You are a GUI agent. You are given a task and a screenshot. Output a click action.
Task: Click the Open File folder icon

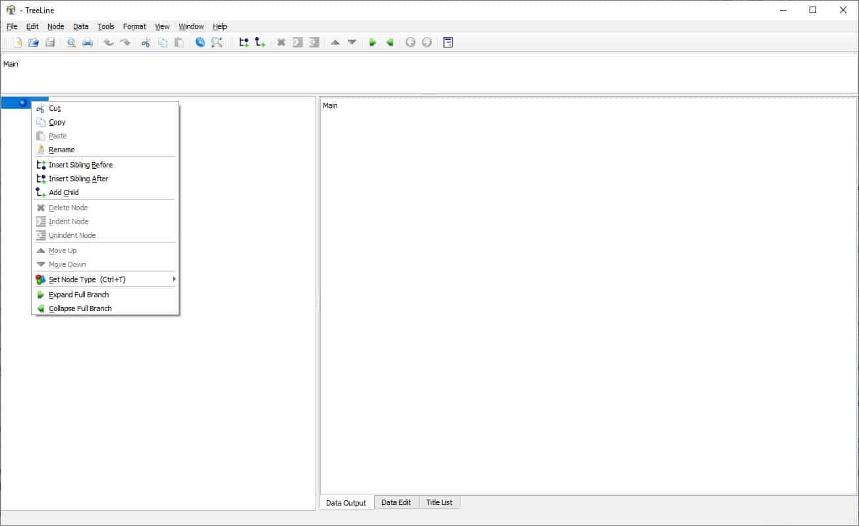(33, 42)
